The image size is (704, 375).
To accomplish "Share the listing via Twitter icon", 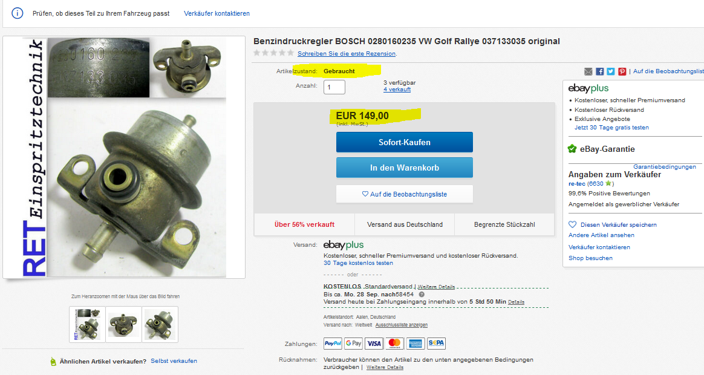I will tap(611, 71).
